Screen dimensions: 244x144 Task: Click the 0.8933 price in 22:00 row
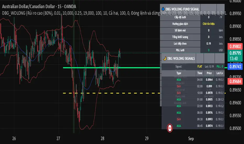point(209,106)
